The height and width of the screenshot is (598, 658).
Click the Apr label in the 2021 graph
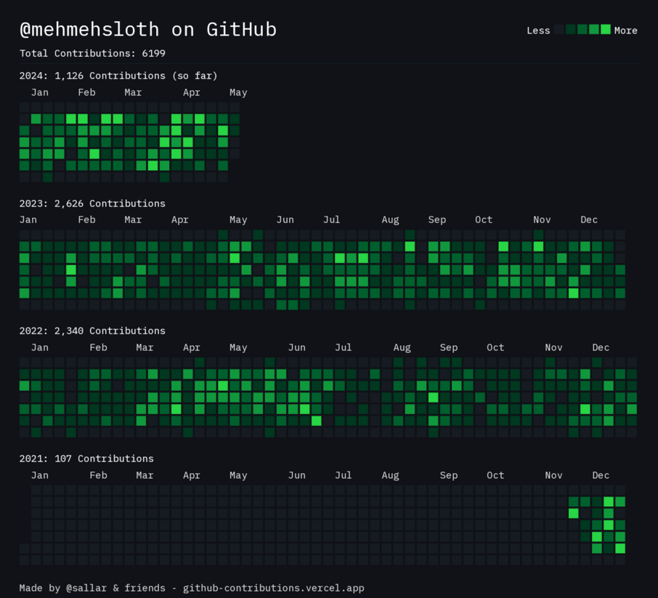click(192, 475)
